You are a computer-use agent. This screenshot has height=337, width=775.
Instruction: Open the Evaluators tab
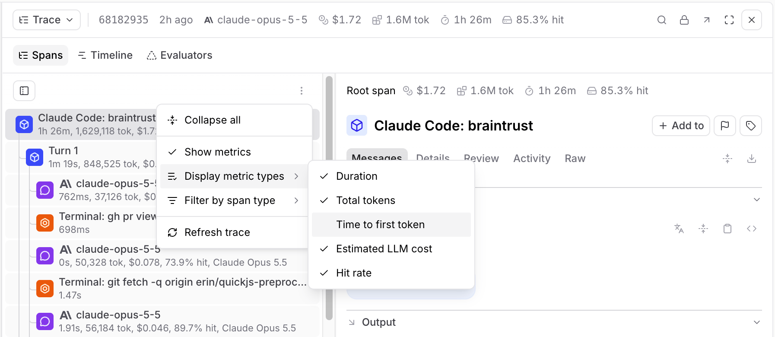180,55
